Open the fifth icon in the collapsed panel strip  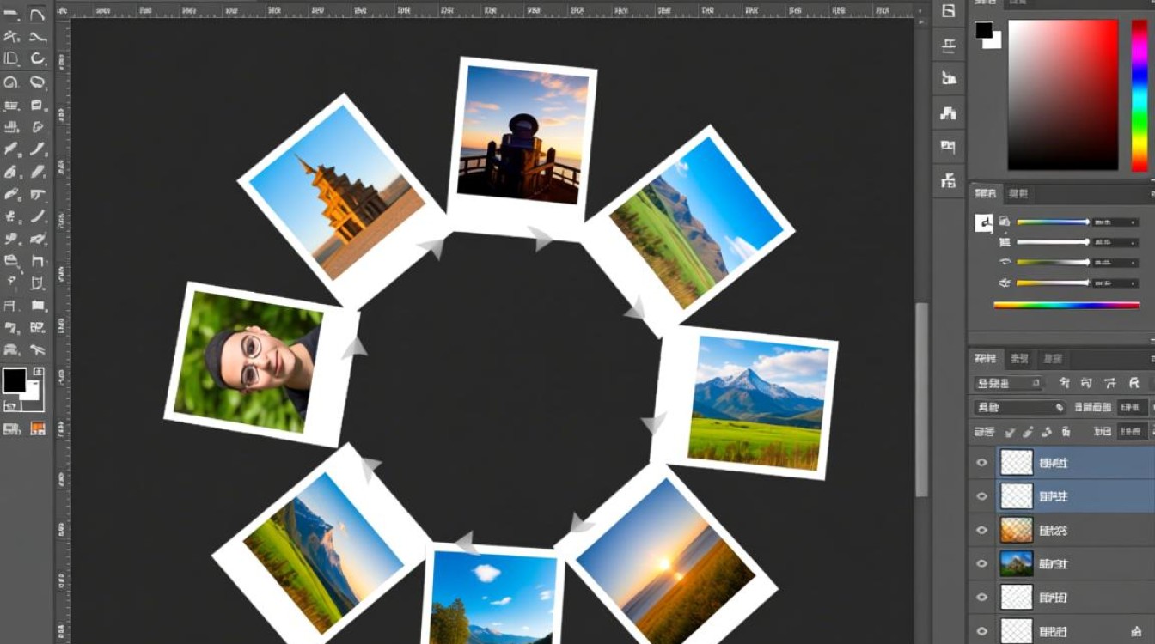tap(949, 147)
